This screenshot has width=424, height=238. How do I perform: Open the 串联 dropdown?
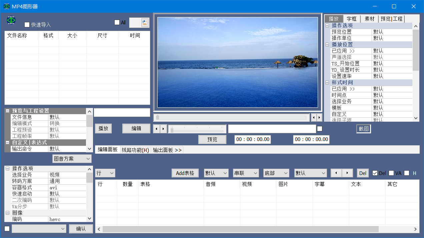click(246, 173)
